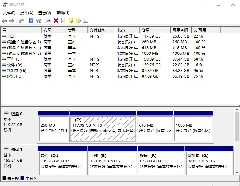Viewport: 240px width, 186px height.
Task: Click the 磁盘 0 disk icon
Action: pos(6,113)
